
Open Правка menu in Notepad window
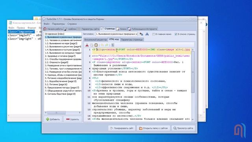(x=21, y=28)
